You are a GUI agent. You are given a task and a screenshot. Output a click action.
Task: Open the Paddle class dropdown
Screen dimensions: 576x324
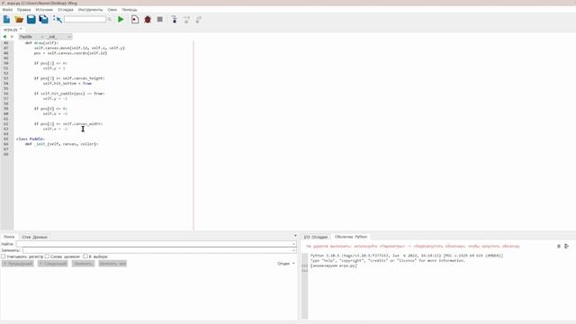pyautogui.click(x=31, y=37)
